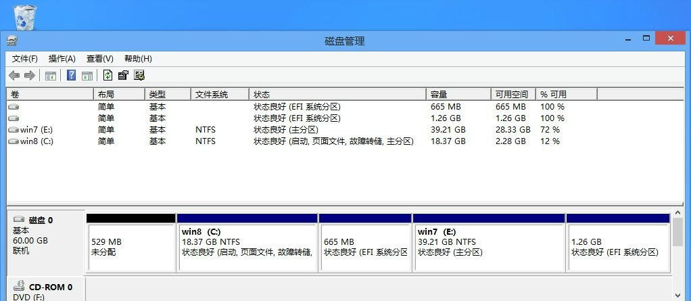This screenshot has width=691, height=301.
Task: Open the 查看(V) menu
Action: 100,59
